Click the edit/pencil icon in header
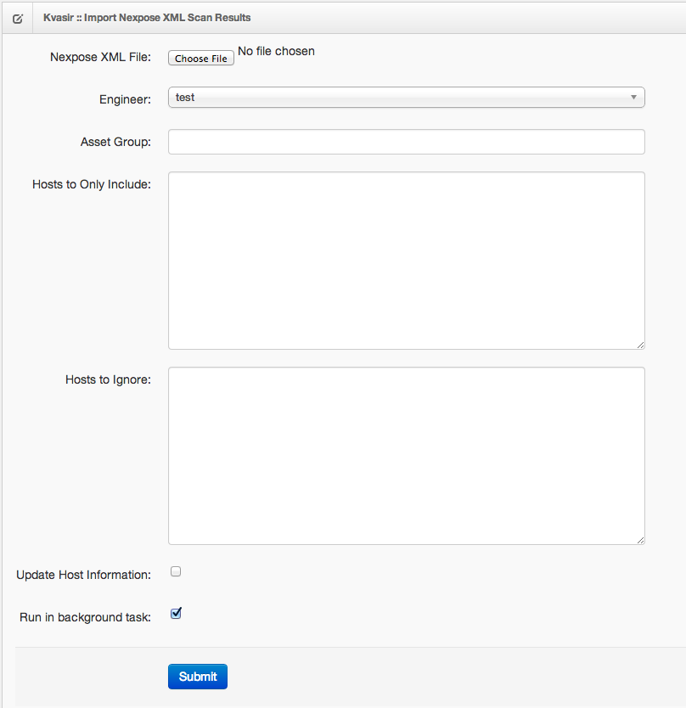This screenshot has height=708, width=686. click(x=17, y=17)
